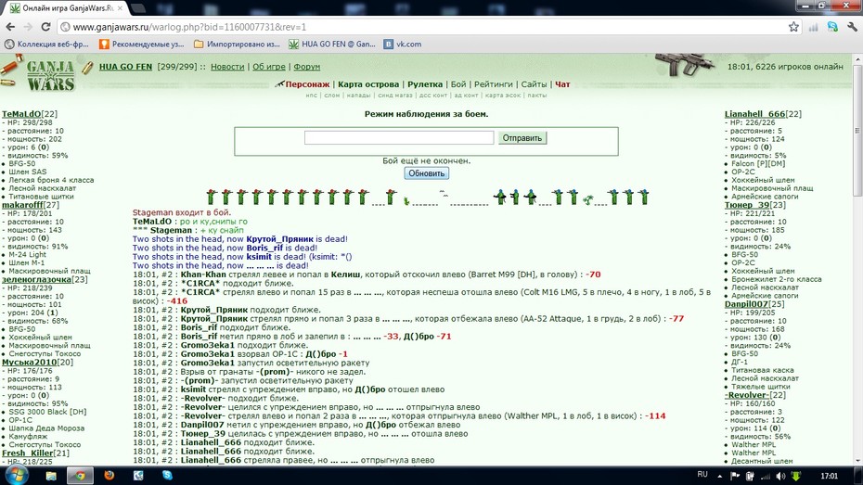Click volume speaker tray icon
Viewport: 863px width, 485px height.
tap(780, 477)
